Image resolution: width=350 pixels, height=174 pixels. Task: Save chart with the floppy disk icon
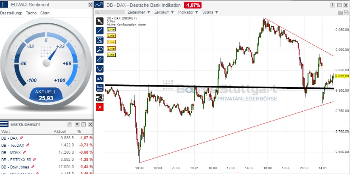tap(346, 12)
